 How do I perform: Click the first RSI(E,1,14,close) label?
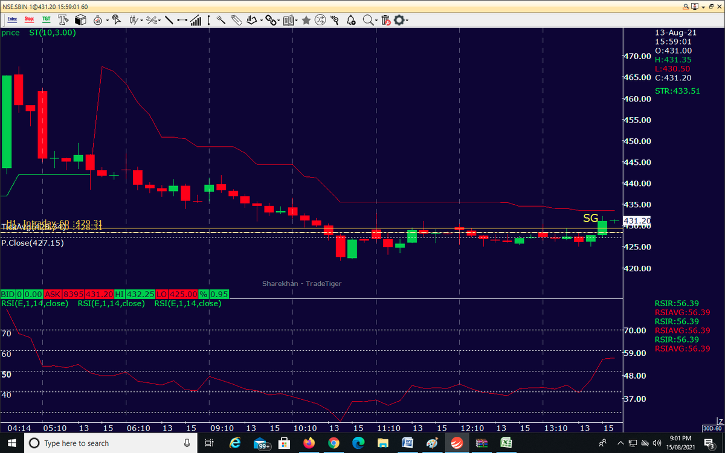(34, 303)
